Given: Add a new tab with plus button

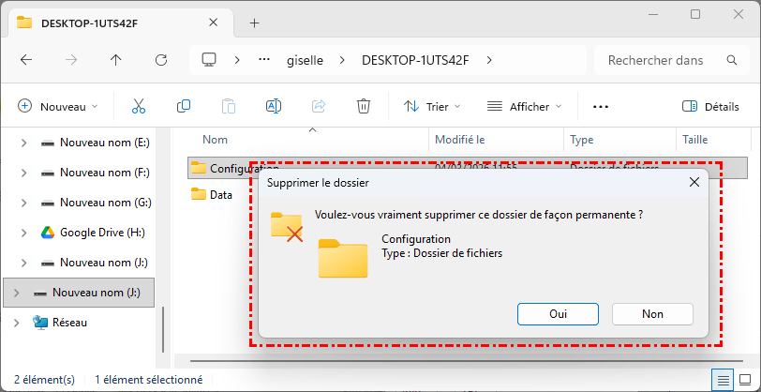Looking at the screenshot, I should click(254, 23).
